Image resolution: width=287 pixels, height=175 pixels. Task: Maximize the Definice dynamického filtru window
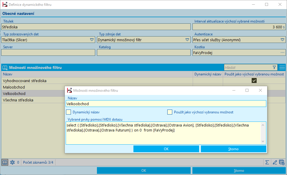(267, 4)
